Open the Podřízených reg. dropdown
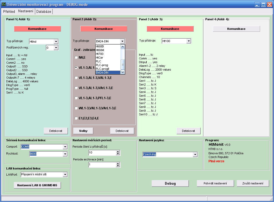Viewport: 274px width, 202px height. (x=56, y=48)
